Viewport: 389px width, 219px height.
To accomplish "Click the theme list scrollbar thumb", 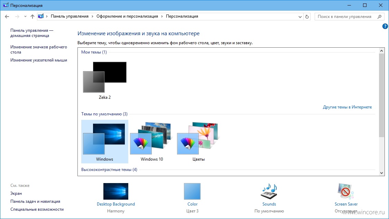I will coord(381,95).
